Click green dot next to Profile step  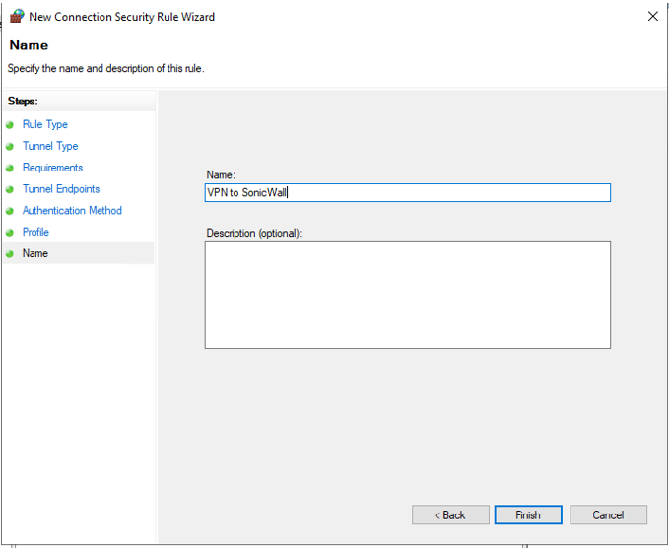coord(10,233)
